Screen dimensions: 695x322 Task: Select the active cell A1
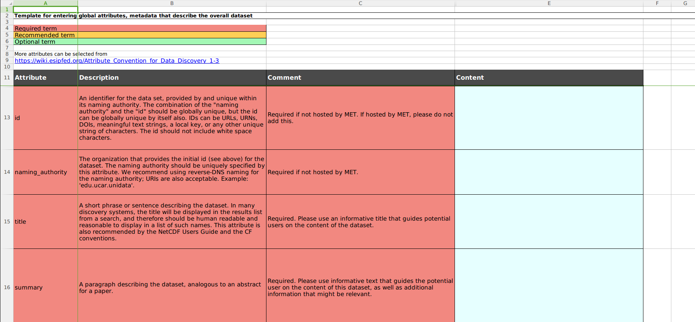(45, 9)
